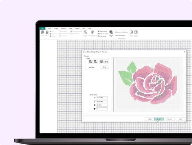Switch to the Home tab

click(50, 29)
